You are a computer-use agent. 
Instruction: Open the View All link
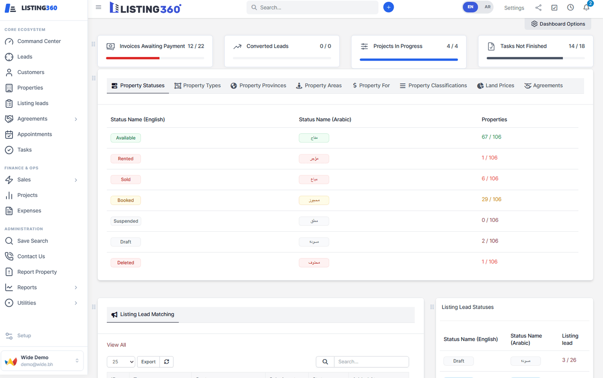[116, 345]
